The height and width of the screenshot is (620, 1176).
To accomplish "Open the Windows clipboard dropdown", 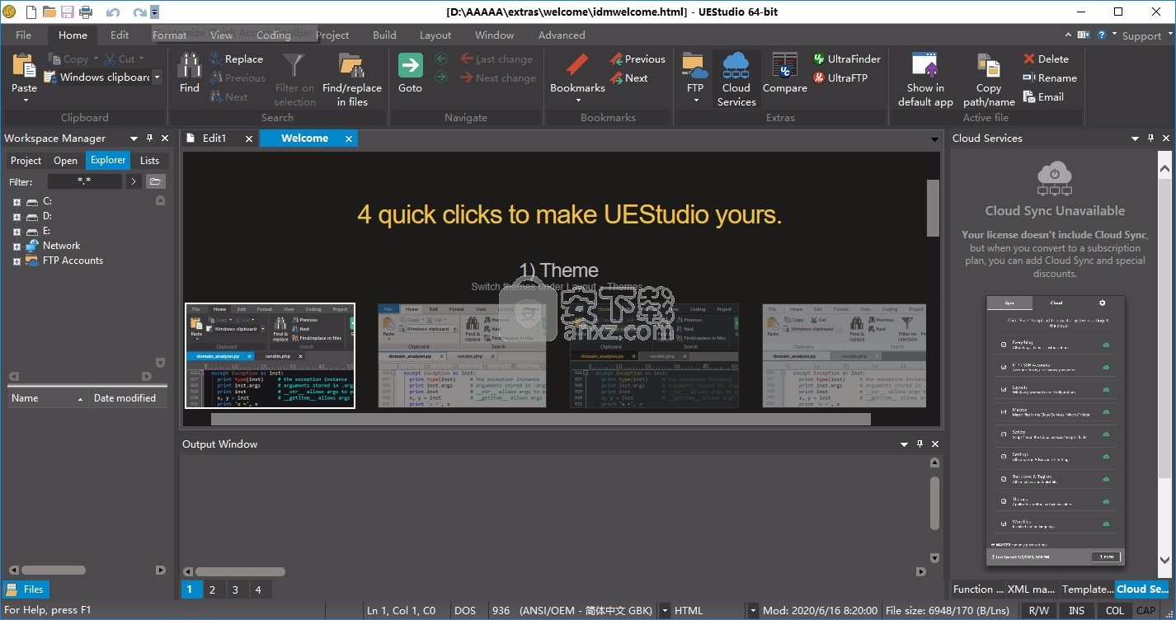I will [x=157, y=77].
